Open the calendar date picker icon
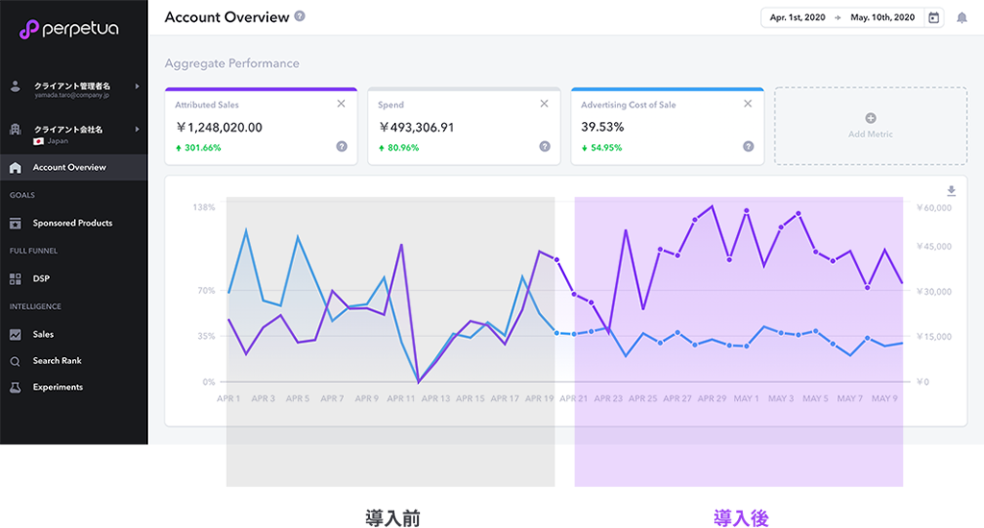Viewport: 984px width, 528px height. 934,17
